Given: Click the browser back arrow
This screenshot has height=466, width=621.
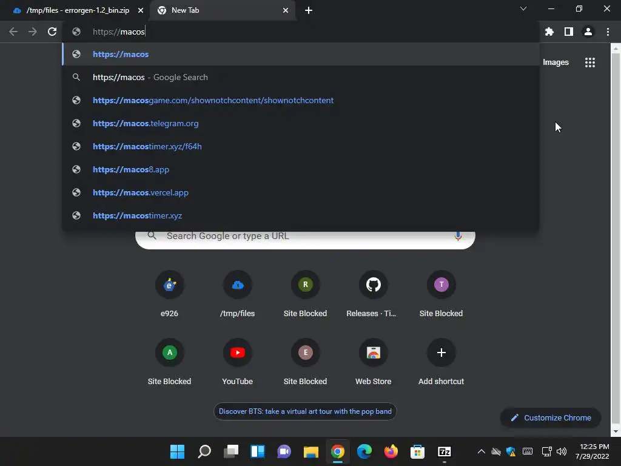Looking at the screenshot, I should pyautogui.click(x=13, y=32).
